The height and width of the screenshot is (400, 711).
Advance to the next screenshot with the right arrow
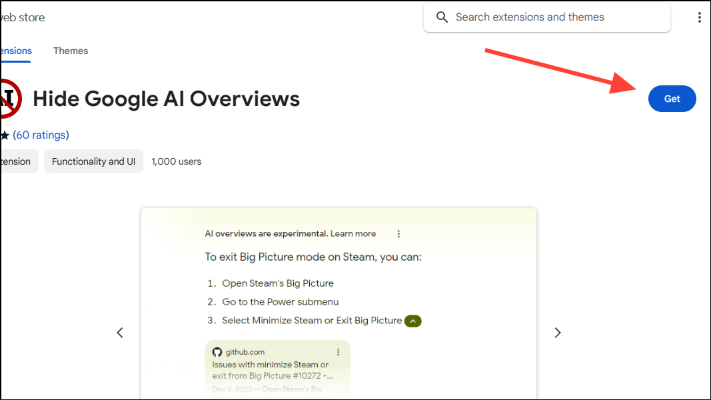coord(558,332)
